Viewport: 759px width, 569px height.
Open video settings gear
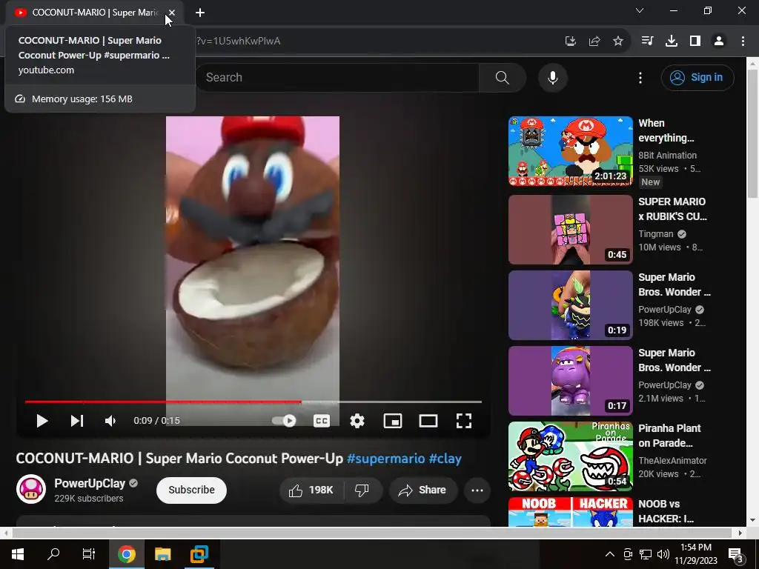point(357,421)
